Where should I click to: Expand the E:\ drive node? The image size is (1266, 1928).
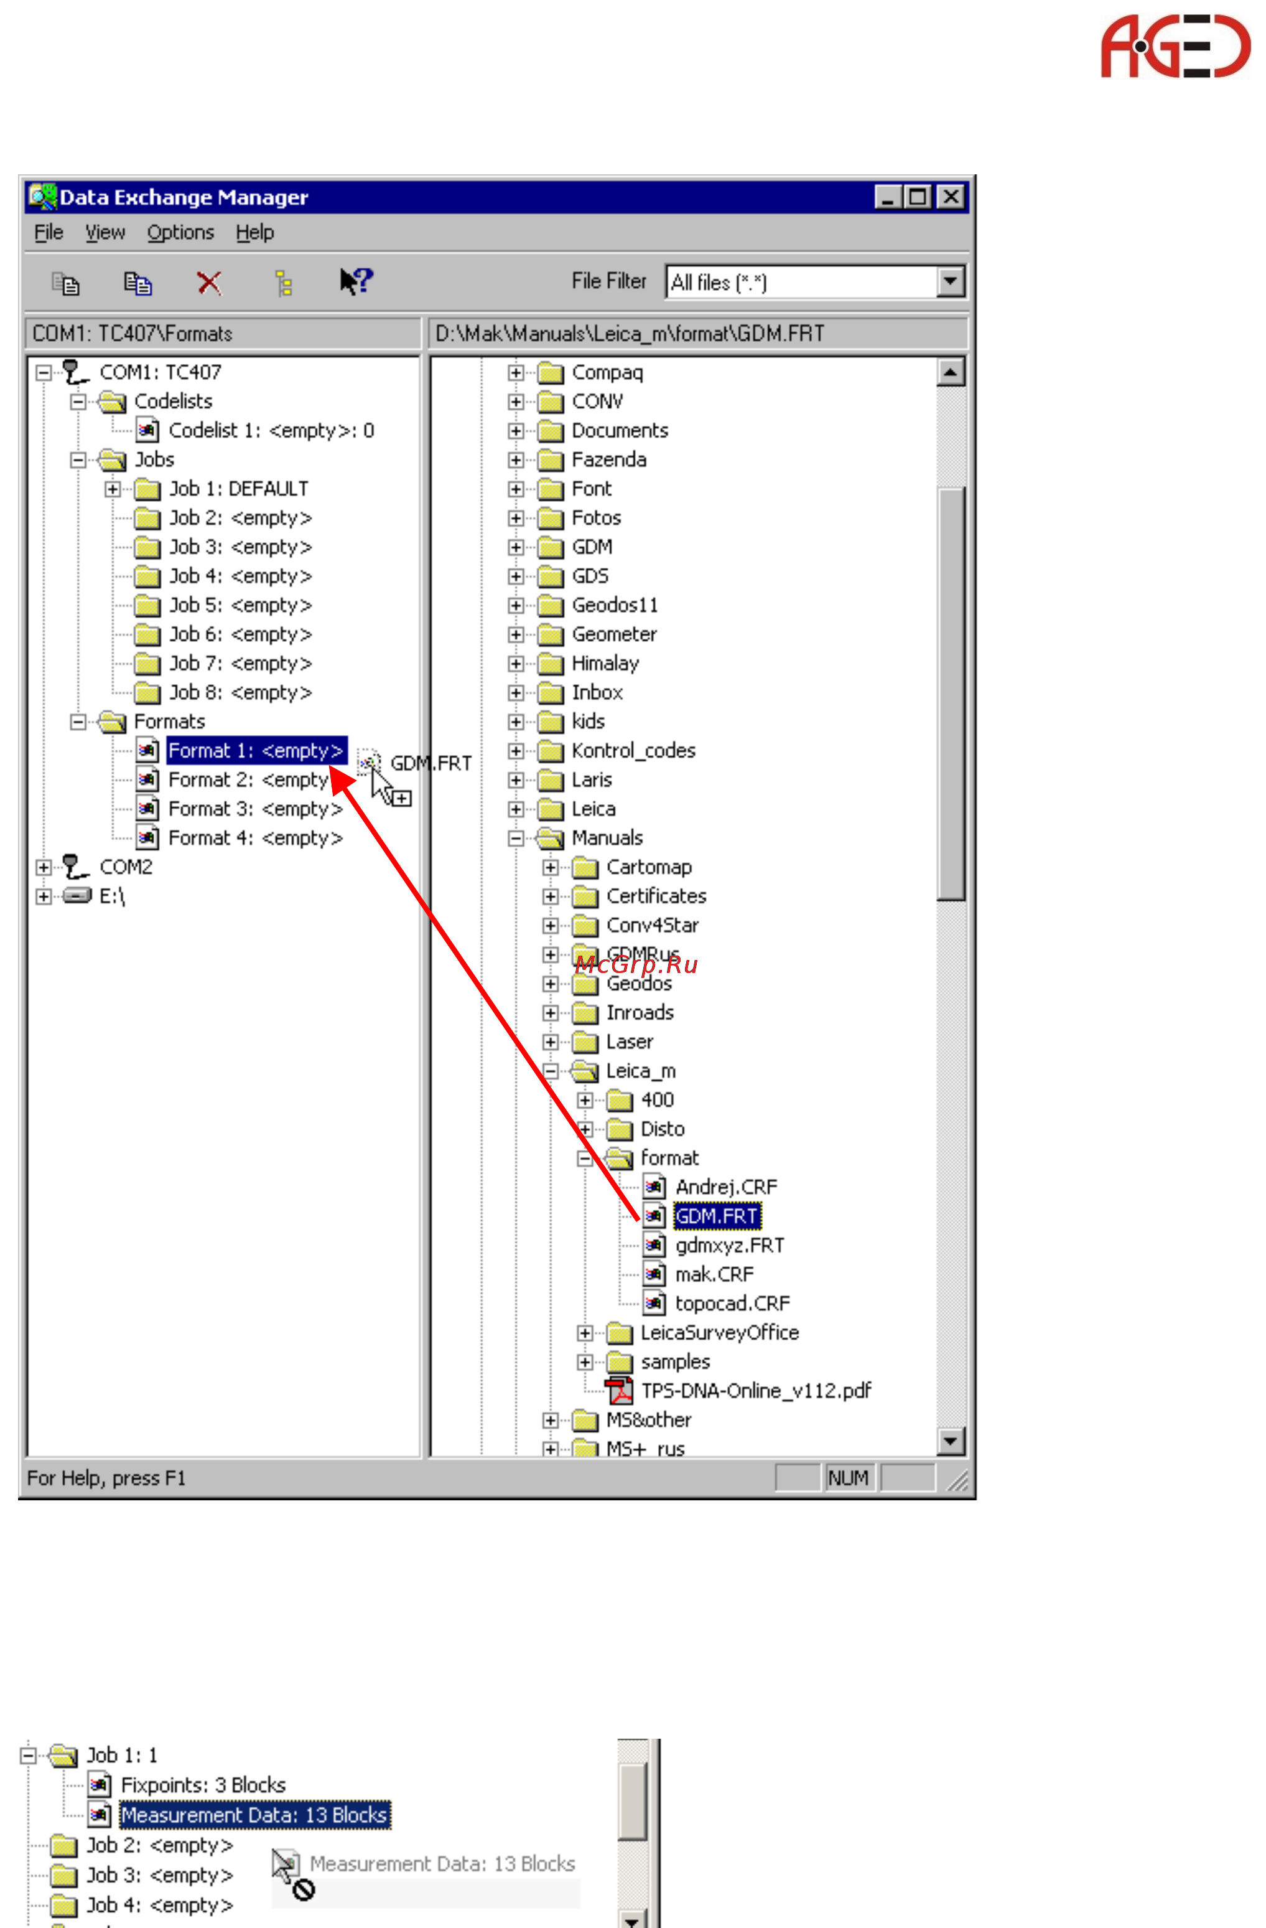pos(44,896)
